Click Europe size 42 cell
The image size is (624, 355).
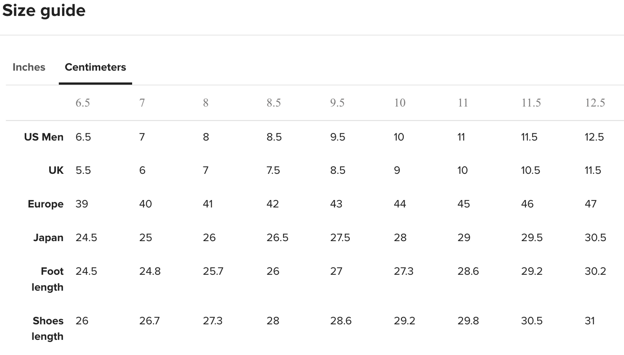[272, 204]
